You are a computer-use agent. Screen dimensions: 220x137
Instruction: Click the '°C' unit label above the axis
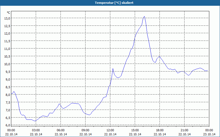click(x=9, y=13)
